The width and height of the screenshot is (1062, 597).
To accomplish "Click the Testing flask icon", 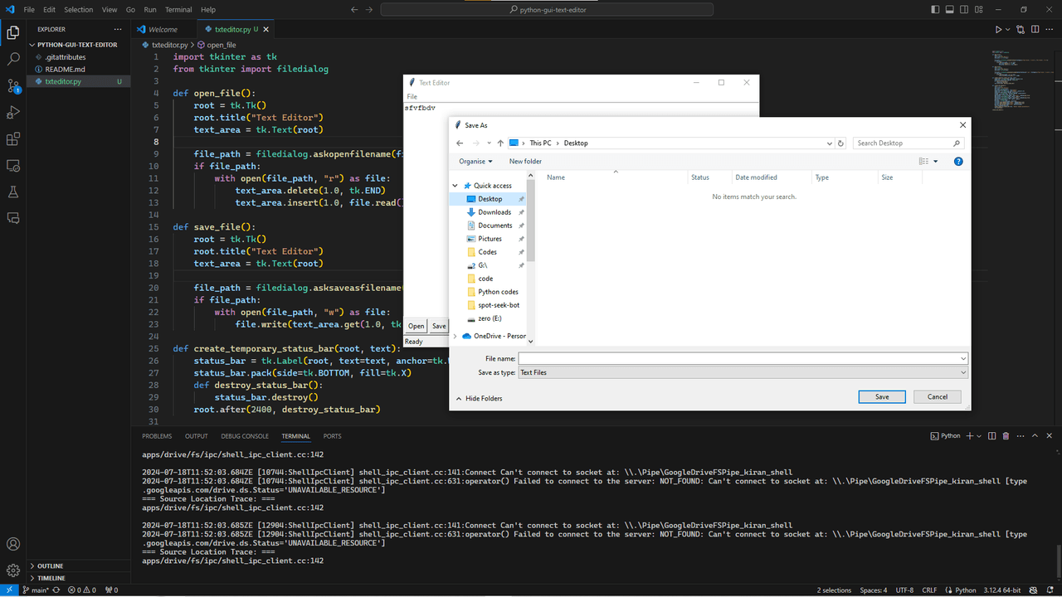I will pos(13,192).
